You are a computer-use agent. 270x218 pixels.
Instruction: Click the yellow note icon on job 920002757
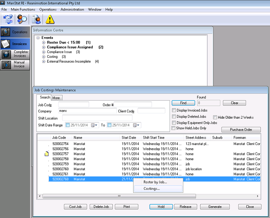[x=47, y=153]
